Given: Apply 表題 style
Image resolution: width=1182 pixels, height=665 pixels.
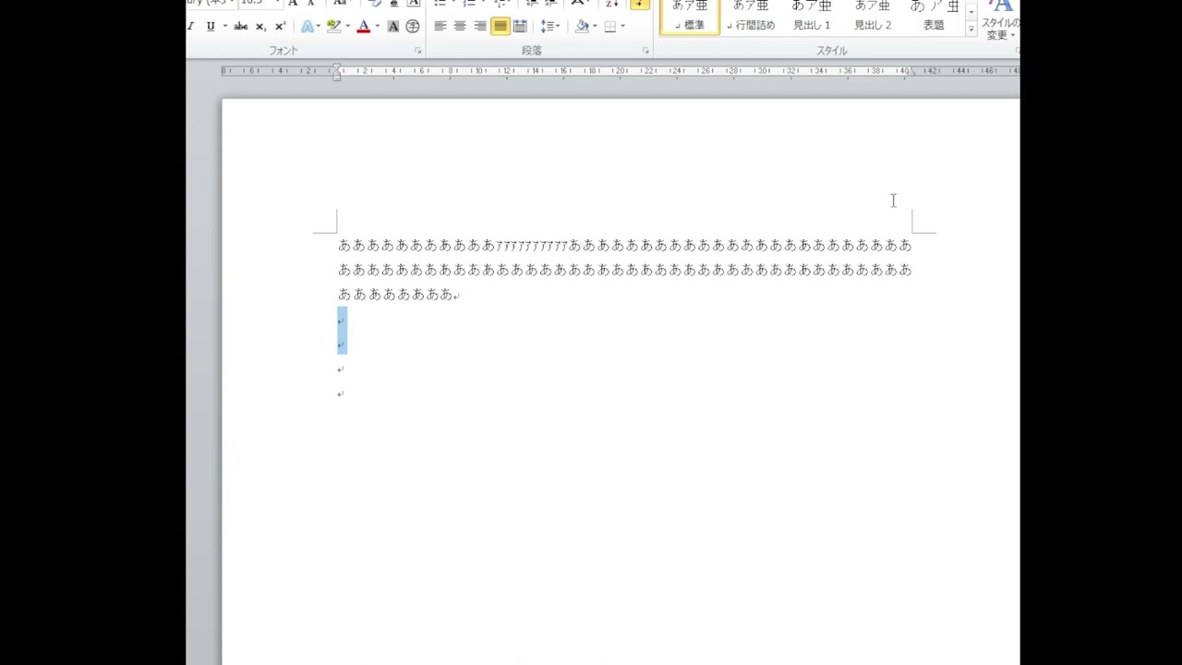Looking at the screenshot, I should point(934,17).
